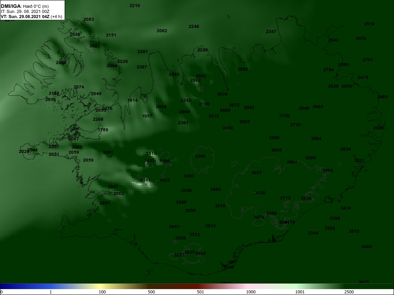Click the 1341 height value
The width and height of the screenshot is (394, 295).
(145, 181)
